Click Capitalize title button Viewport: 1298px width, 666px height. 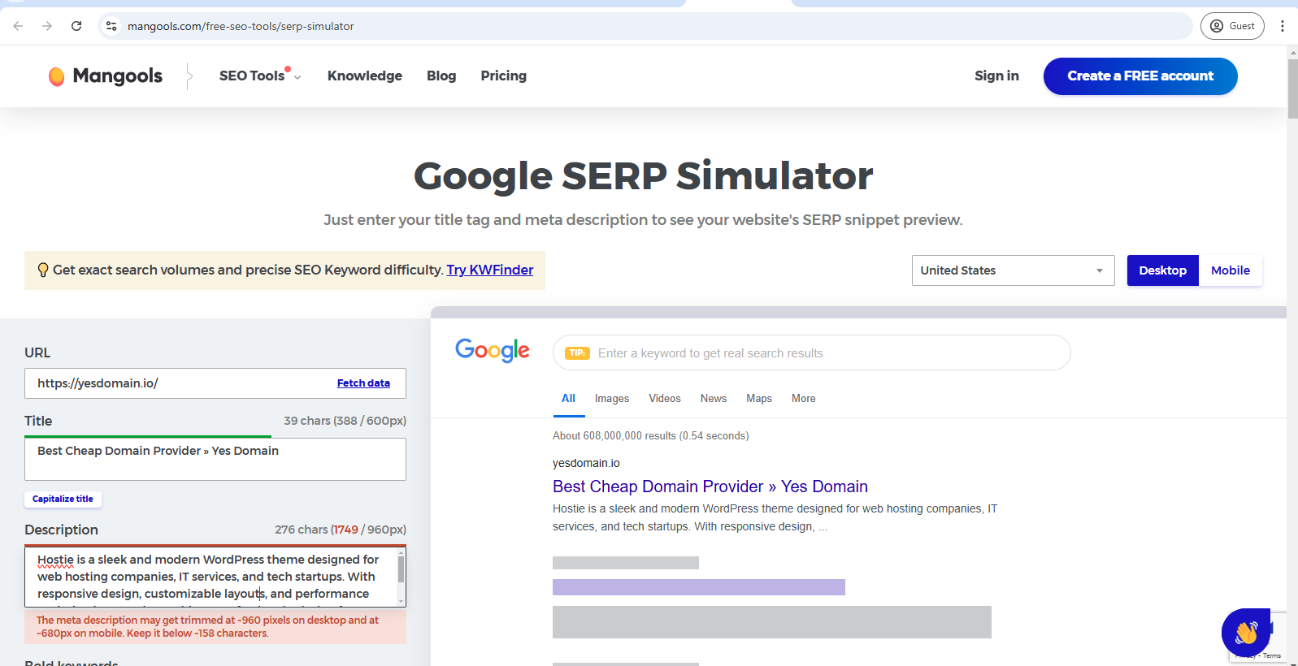(x=63, y=499)
